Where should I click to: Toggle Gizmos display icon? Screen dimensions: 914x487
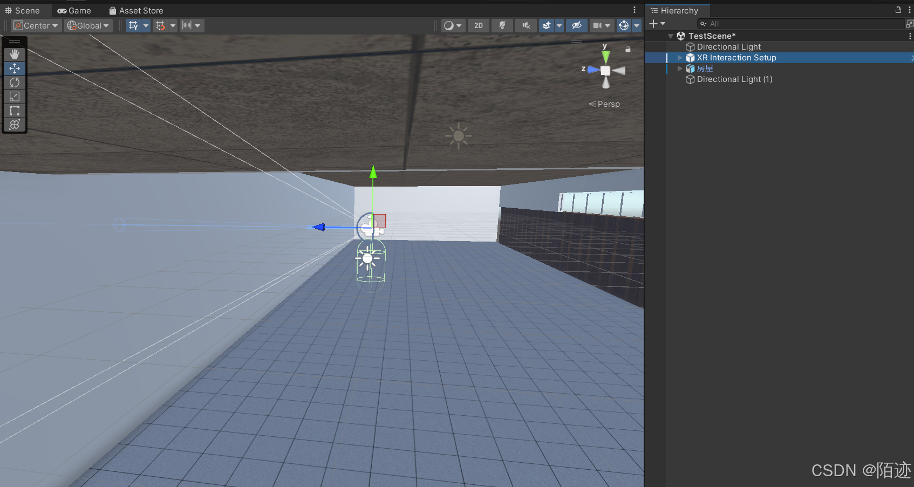pyautogui.click(x=624, y=25)
